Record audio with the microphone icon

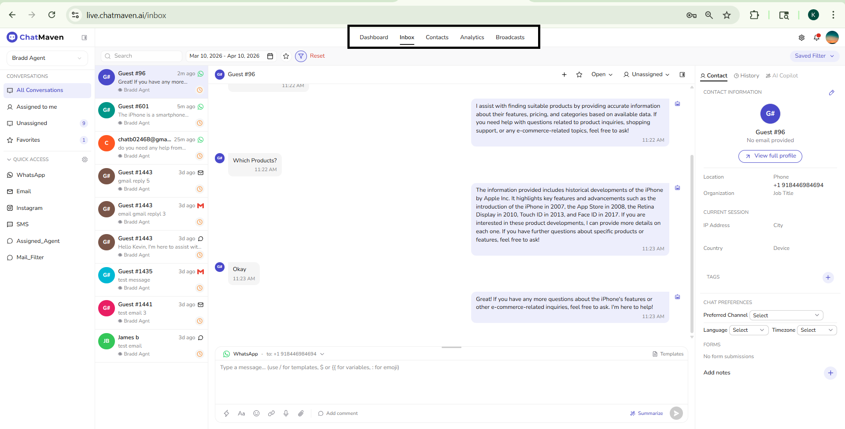pyautogui.click(x=286, y=413)
